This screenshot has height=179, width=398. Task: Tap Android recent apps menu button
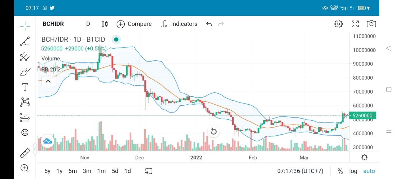(389, 131)
